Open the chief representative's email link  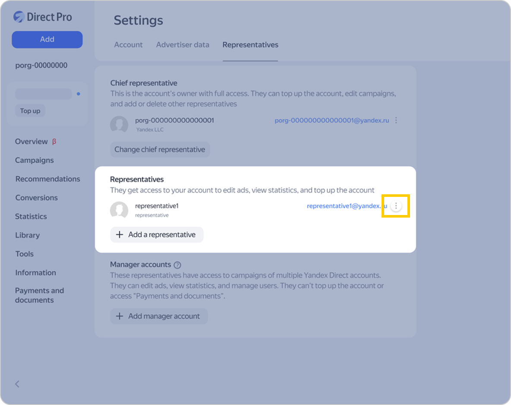(331, 120)
